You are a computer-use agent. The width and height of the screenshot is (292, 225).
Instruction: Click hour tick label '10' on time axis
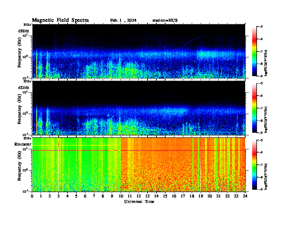(x=121, y=196)
